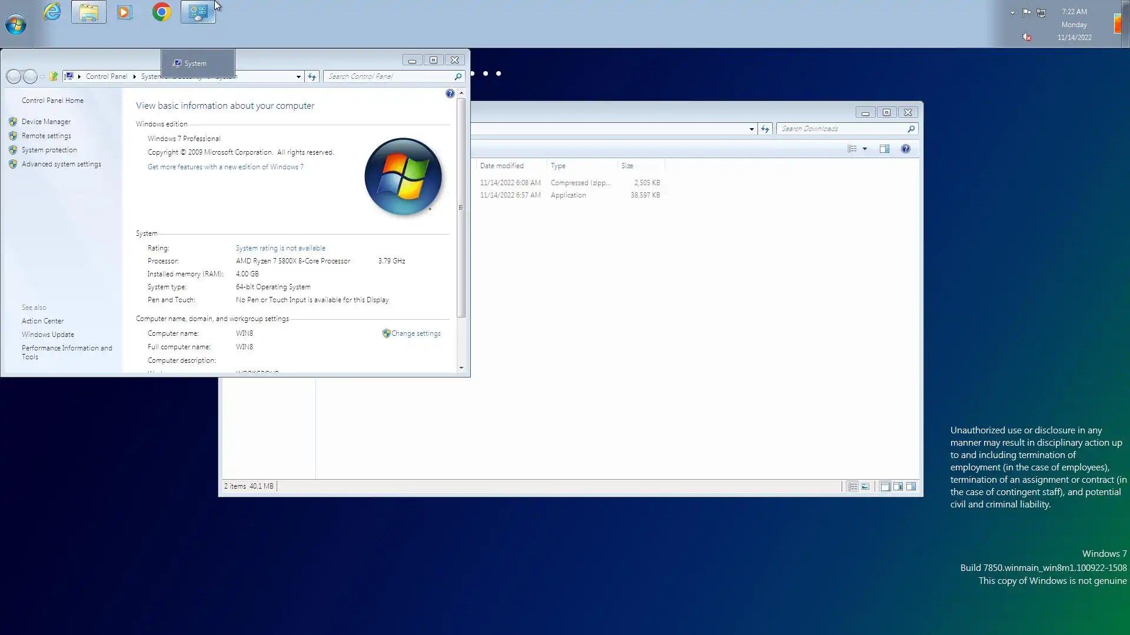Open the Action Center flag tray icon
Image resolution: width=1130 pixels, height=635 pixels.
coord(1026,12)
